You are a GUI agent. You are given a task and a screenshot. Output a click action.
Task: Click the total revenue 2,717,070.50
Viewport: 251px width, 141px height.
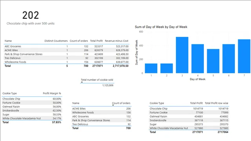point(120,66)
